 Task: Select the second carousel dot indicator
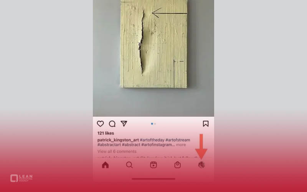click(155, 124)
